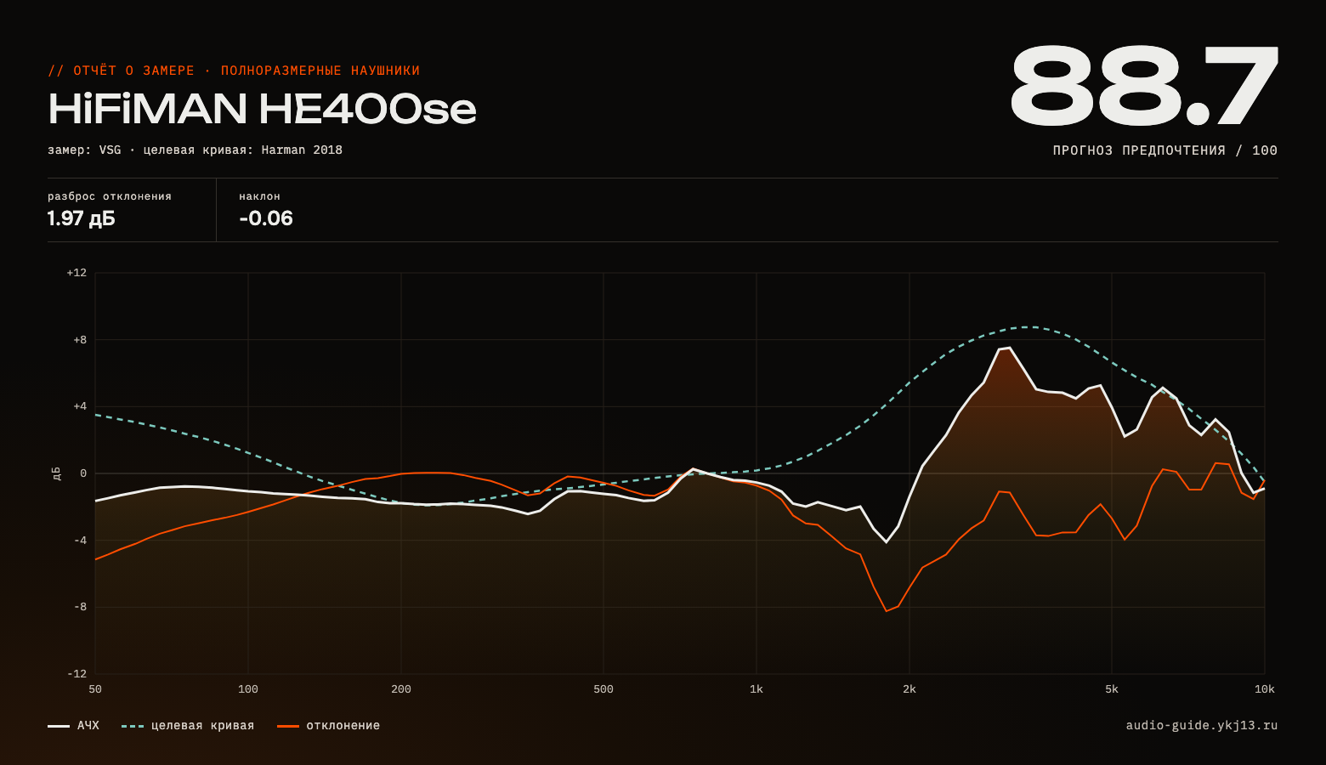Select the slope value "-0.06"
The width and height of the screenshot is (1326, 765).
(x=266, y=218)
